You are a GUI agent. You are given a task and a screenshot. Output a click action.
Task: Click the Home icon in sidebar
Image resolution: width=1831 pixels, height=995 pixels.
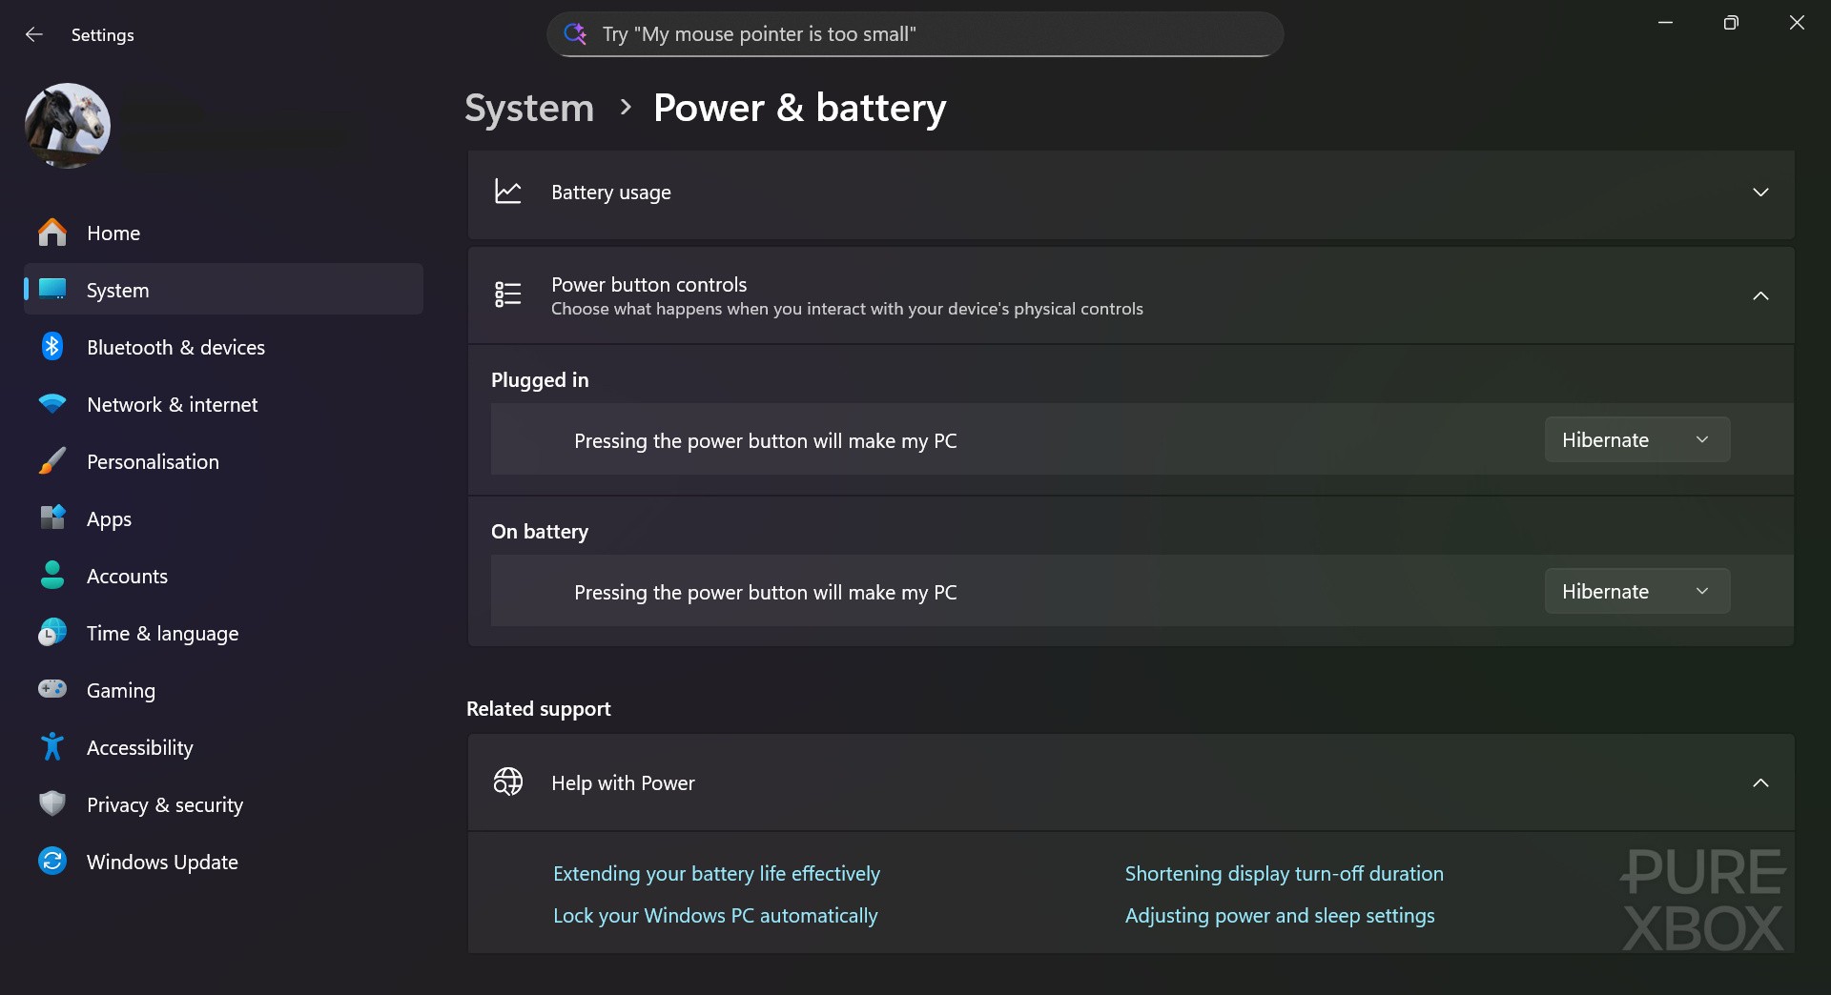[x=52, y=233]
